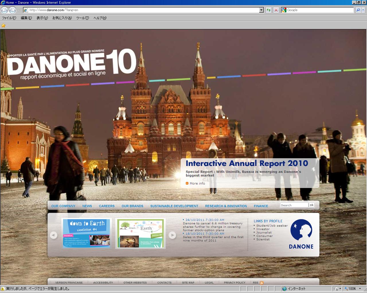Viewport: 367px width, 293px height.
Task: Open the OUR BRANDS navigation item
Action: [x=132, y=206]
